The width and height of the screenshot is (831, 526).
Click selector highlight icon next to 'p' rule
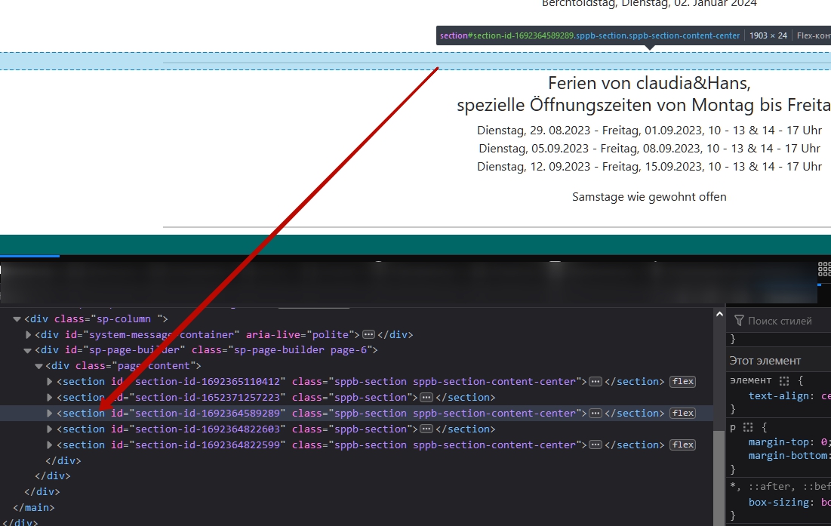point(749,428)
